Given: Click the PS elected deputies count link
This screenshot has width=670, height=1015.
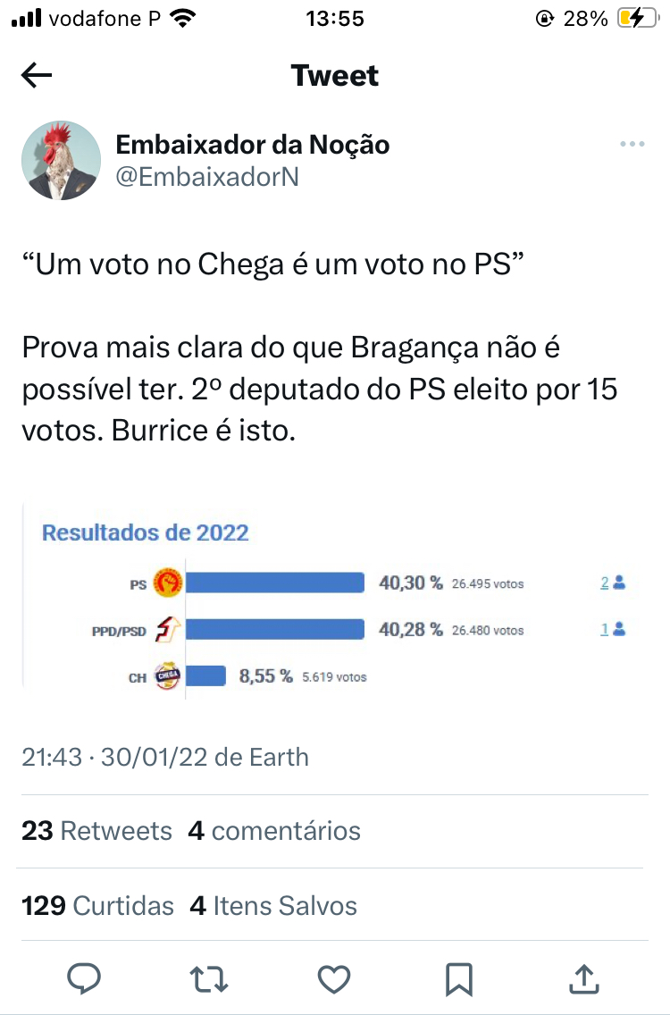Looking at the screenshot, I should (x=605, y=583).
